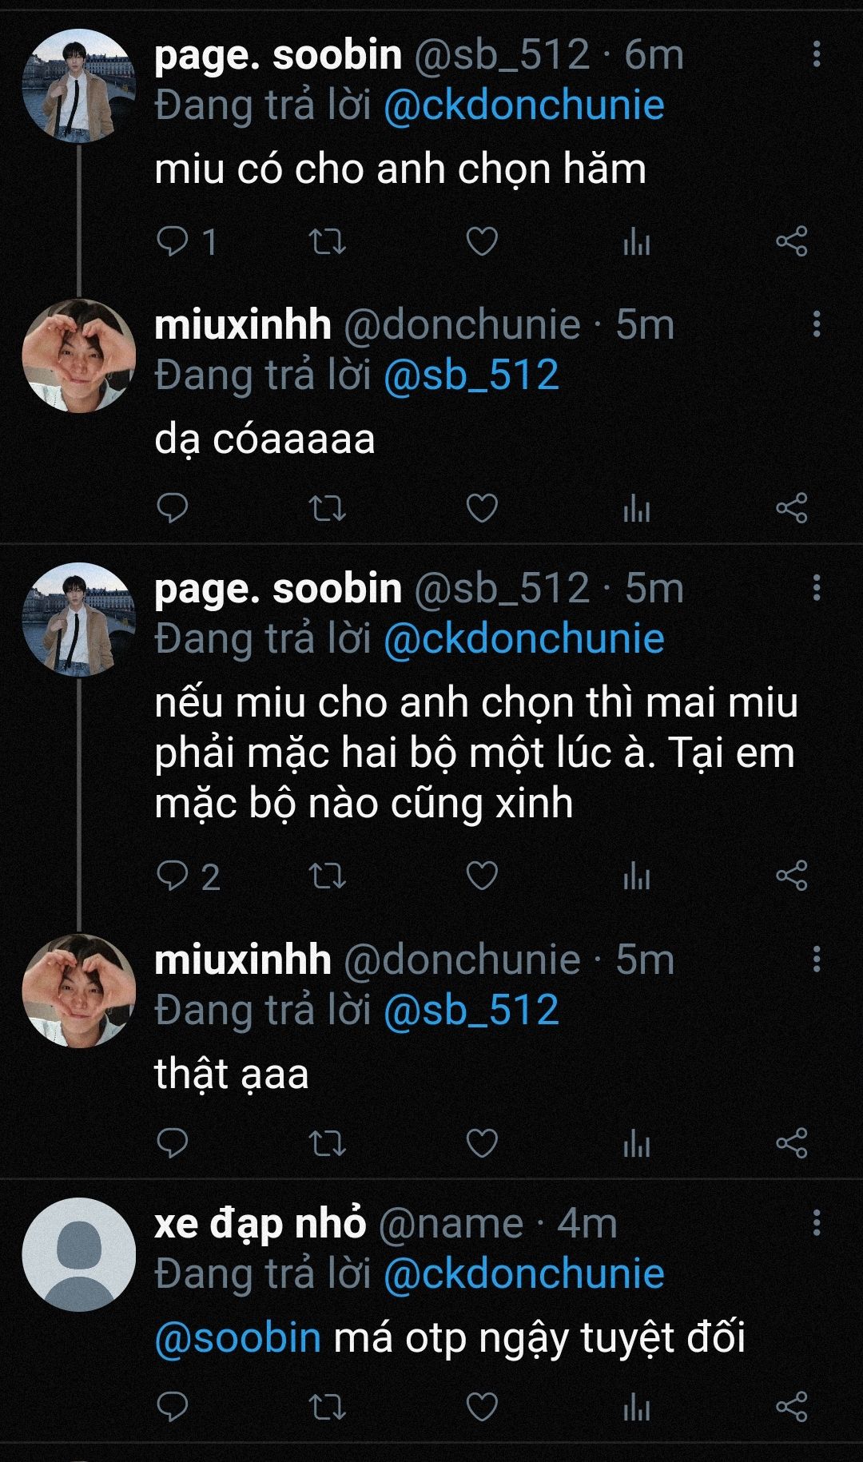Retweet the "dạ cóaaaaa" reply
The width and height of the screenshot is (863, 1462).
click(x=327, y=508)
